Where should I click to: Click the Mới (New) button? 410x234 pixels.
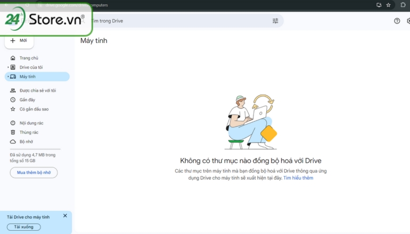point(19,41)
